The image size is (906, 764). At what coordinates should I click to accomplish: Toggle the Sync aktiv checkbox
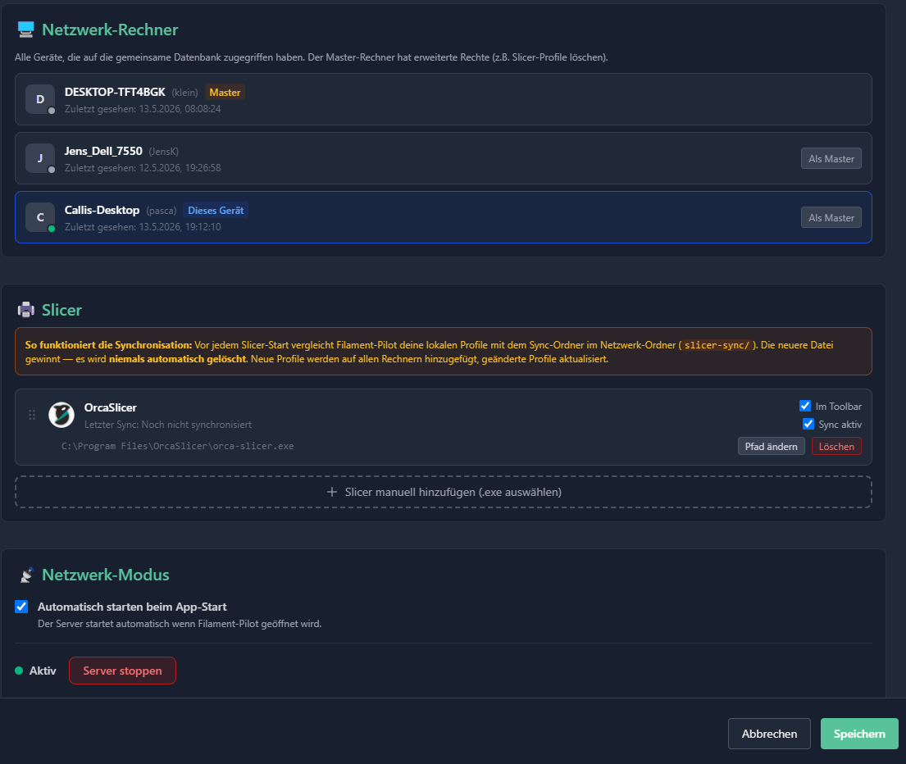point(808,424)
